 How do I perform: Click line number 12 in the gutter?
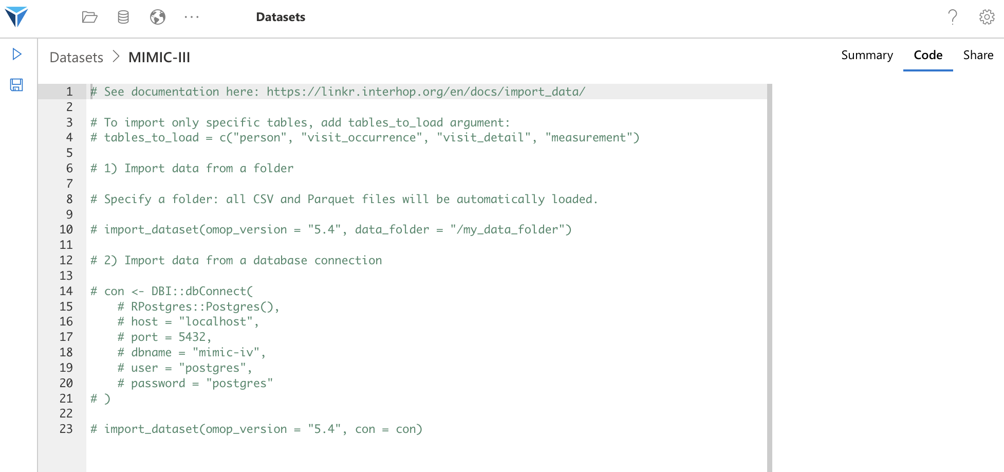coord(66,260)
